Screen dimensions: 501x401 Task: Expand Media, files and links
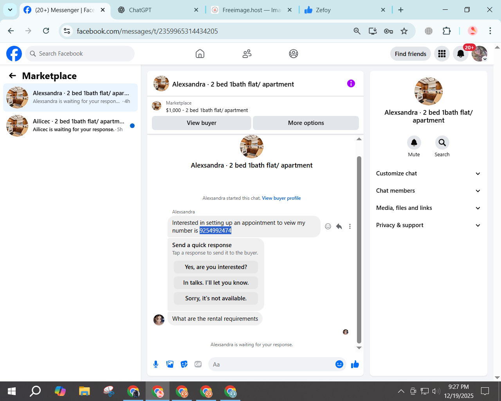pos(428,208)
